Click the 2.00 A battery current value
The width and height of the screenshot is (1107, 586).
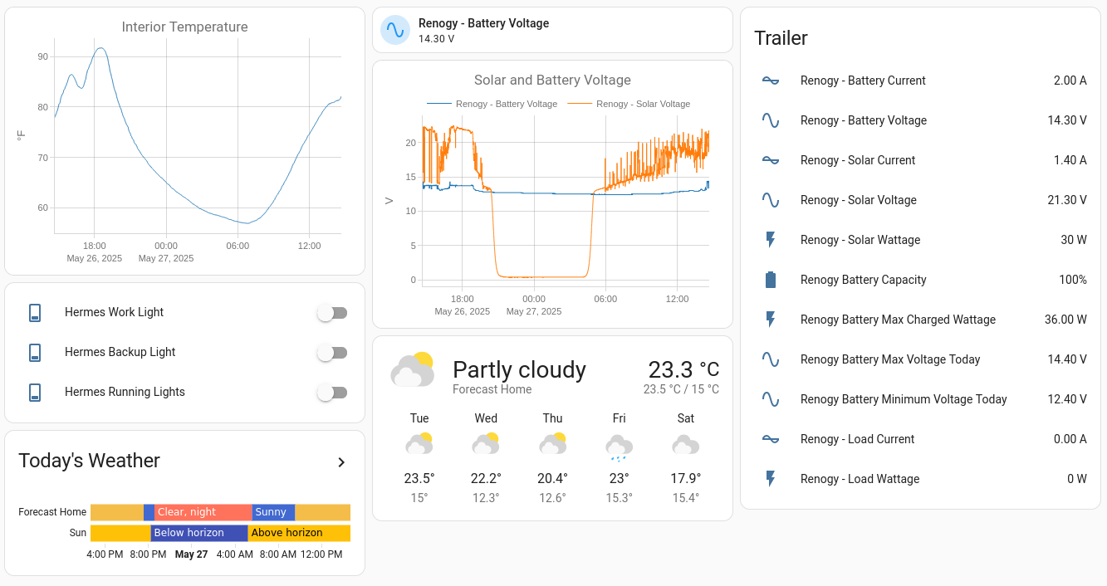coord(1070,81)
